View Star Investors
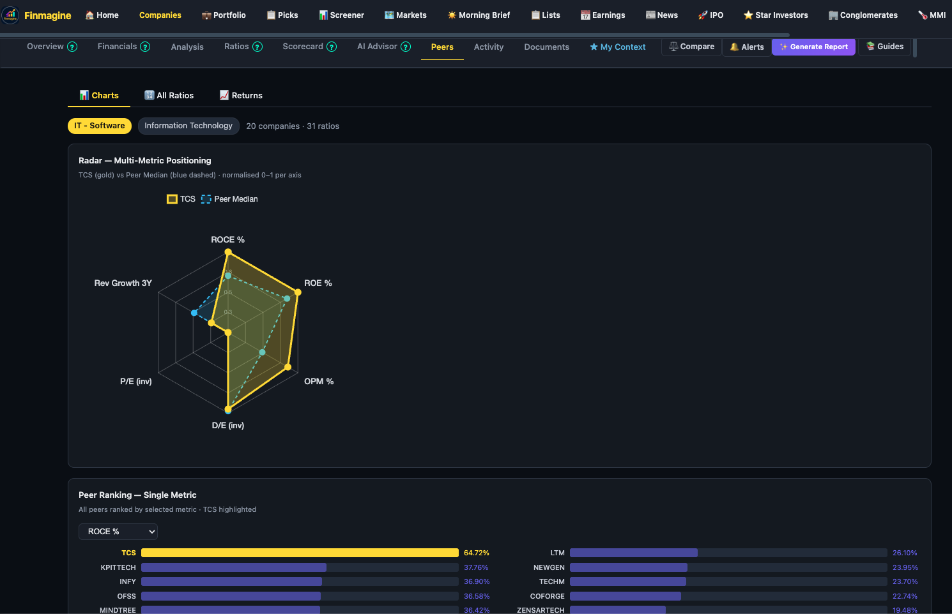This screenshot has height=614, width=952. [x=775, y=15]
